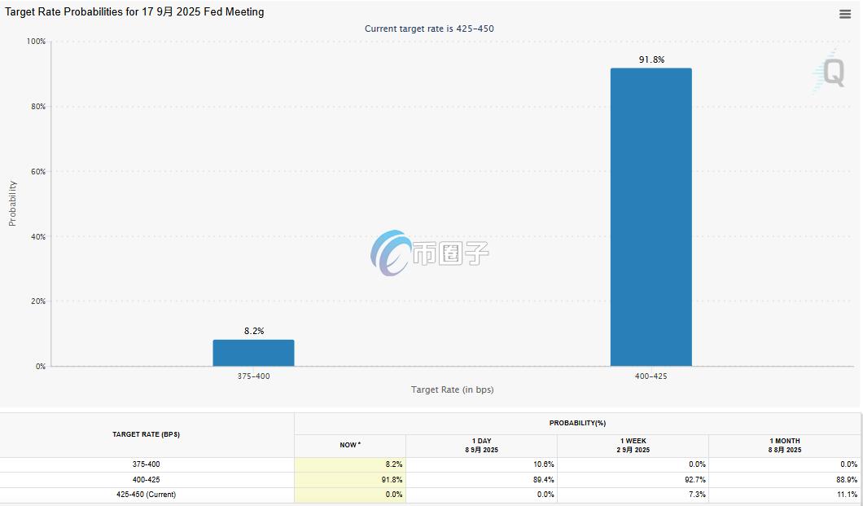Screen dimensions: 863x506
Task: Select the 400-425 row label in table
Action: [x=147, y=480]
